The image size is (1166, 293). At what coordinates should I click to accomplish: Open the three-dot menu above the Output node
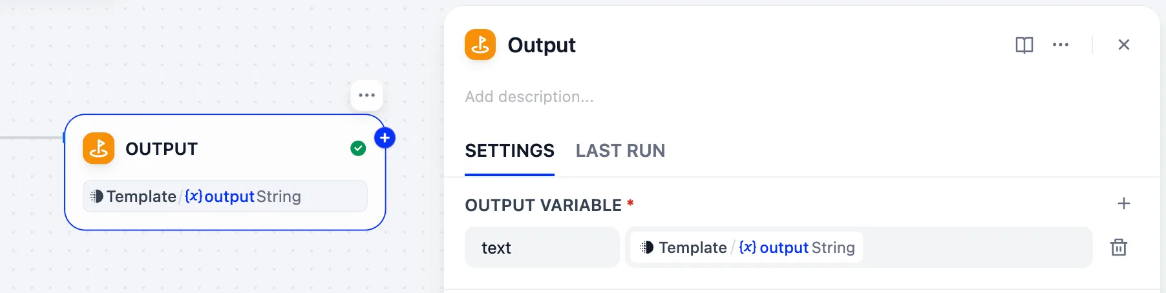[366, 95]
